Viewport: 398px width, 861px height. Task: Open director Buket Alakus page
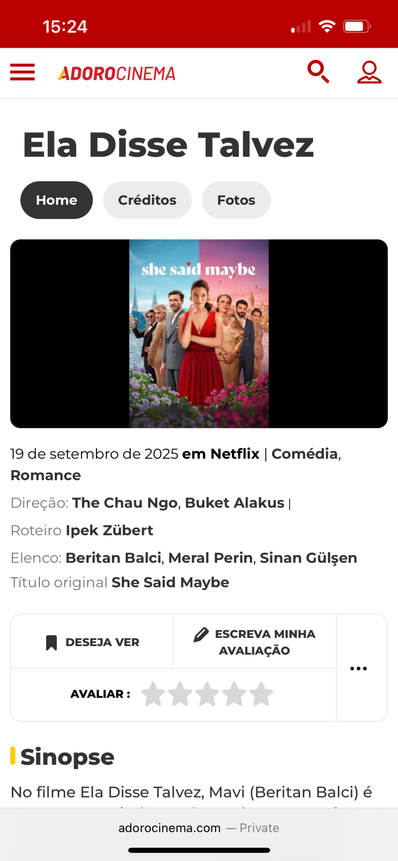234,503
